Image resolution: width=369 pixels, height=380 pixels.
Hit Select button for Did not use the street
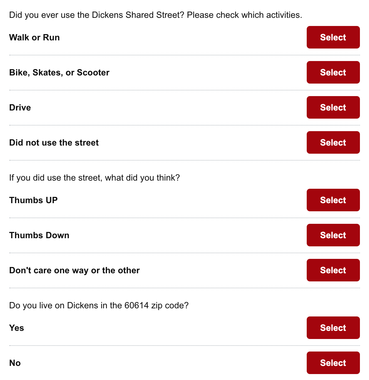point(333,142)
